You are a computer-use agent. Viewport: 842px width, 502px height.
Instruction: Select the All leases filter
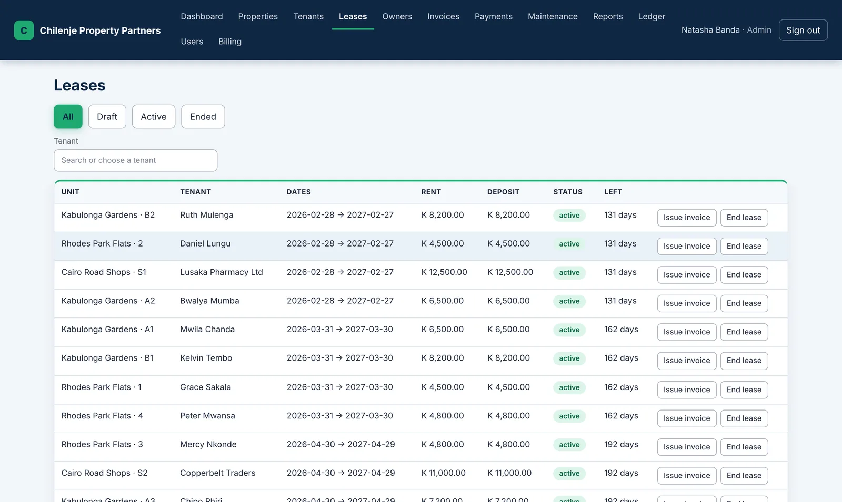(x=68, y=117)
